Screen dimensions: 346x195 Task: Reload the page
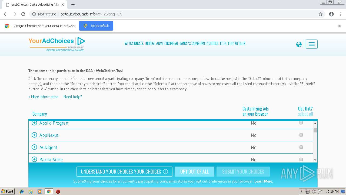coord(23,14)
